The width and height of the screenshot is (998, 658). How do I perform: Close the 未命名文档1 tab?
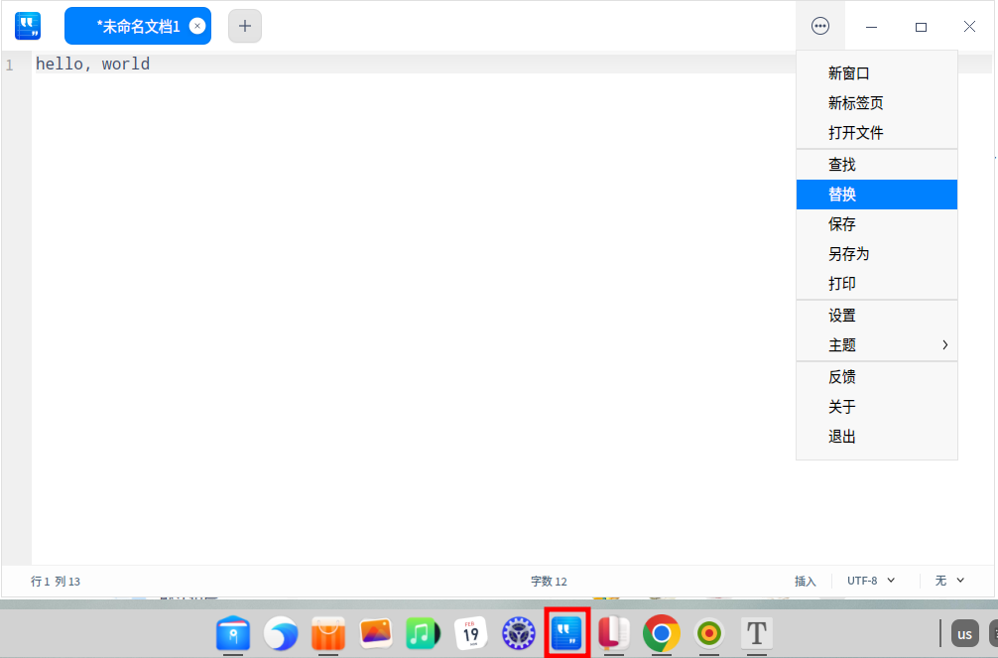[x=197, y=26]
